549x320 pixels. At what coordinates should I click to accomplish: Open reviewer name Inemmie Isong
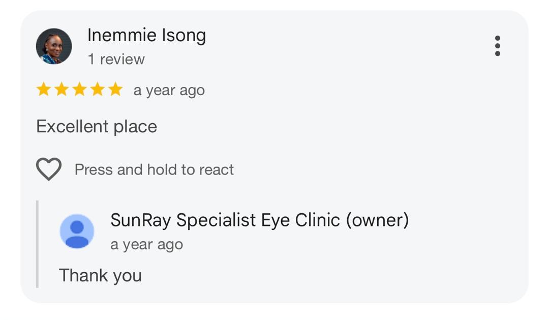147,36
